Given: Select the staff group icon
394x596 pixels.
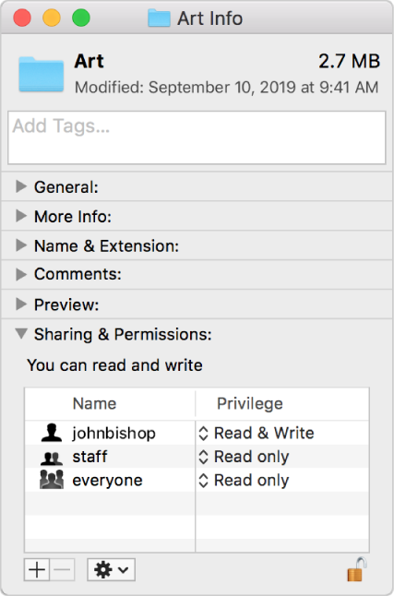Looking at the screenshot, I should [52, 458].
